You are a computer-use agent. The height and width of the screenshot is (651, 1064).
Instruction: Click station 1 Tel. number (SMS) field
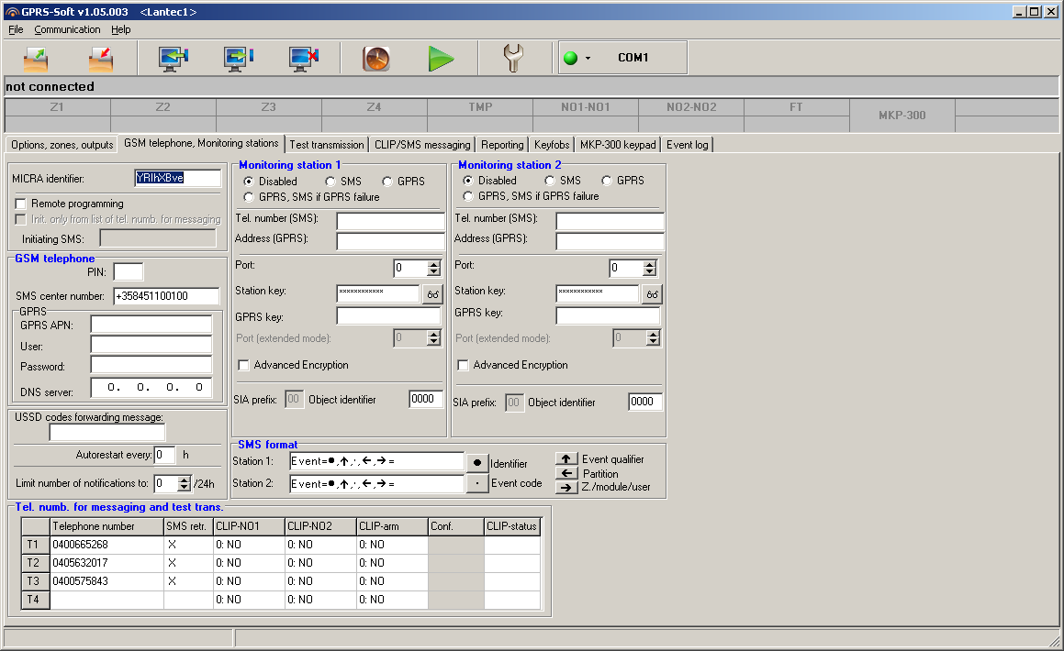pyautogui.click(x=390, y=222)
